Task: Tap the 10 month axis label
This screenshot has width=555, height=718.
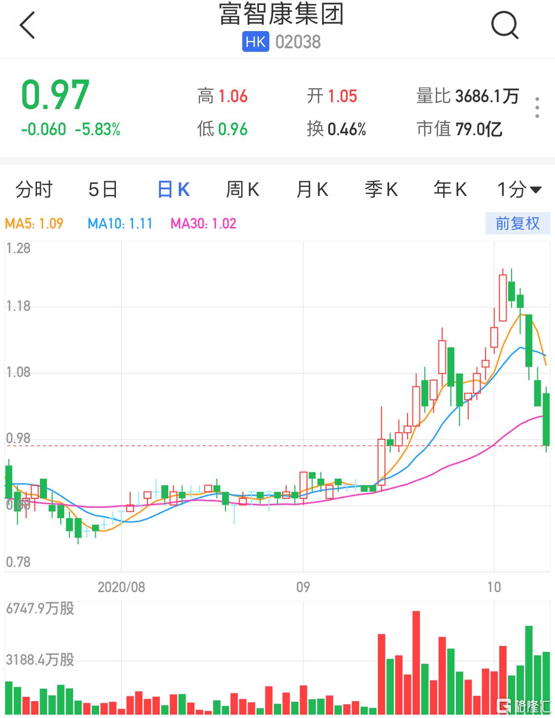Action: coord(494,587)
